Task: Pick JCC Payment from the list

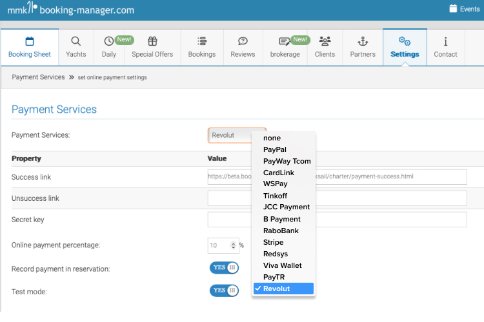Action: tap(283, 207)
